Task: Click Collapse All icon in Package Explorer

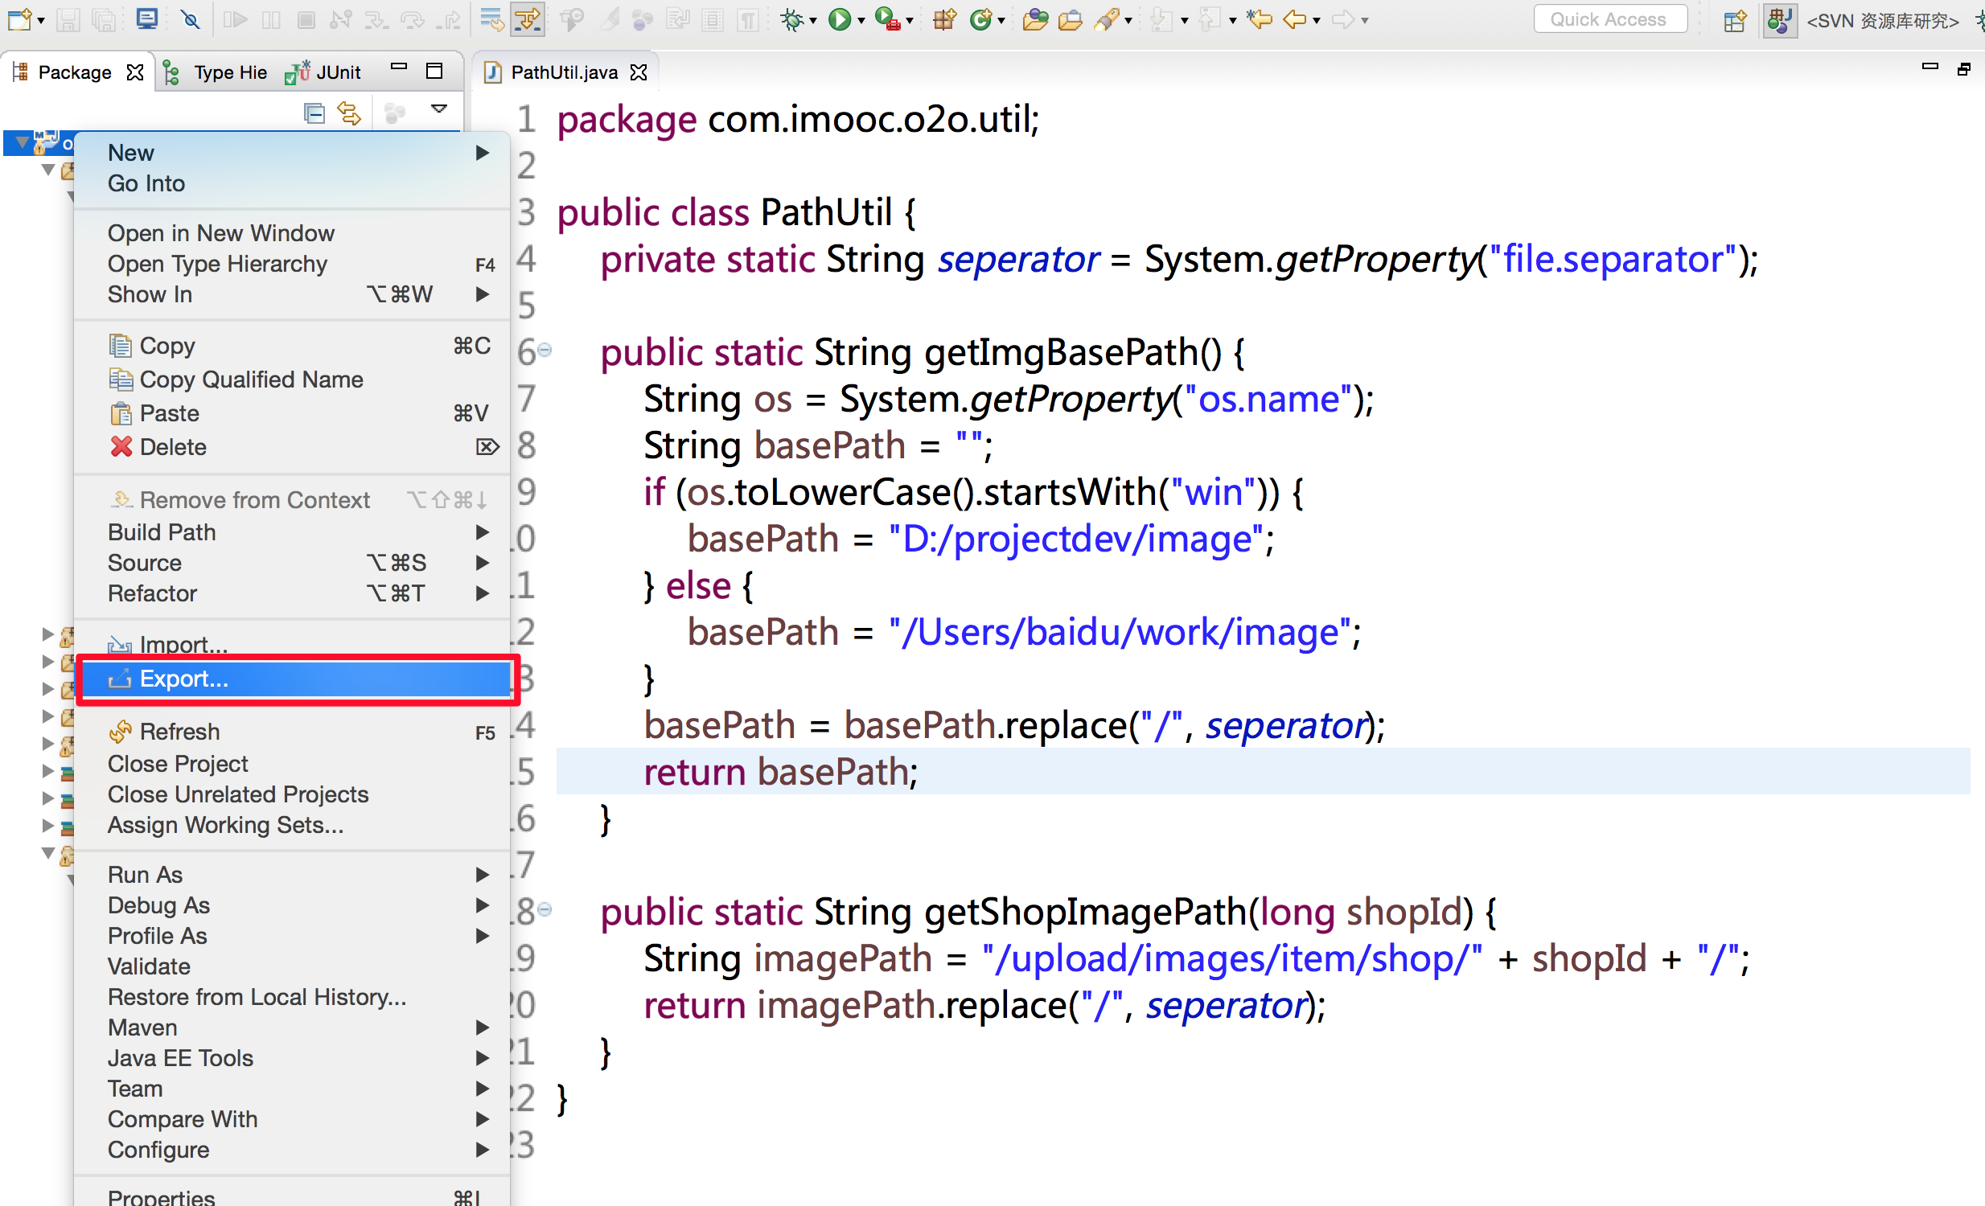Action: 314,113
